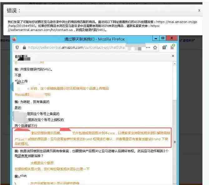This screenshot has width=209, height=185.
Task: Click the chat scrollbar up arrow
Action: [x=175, y=64]
